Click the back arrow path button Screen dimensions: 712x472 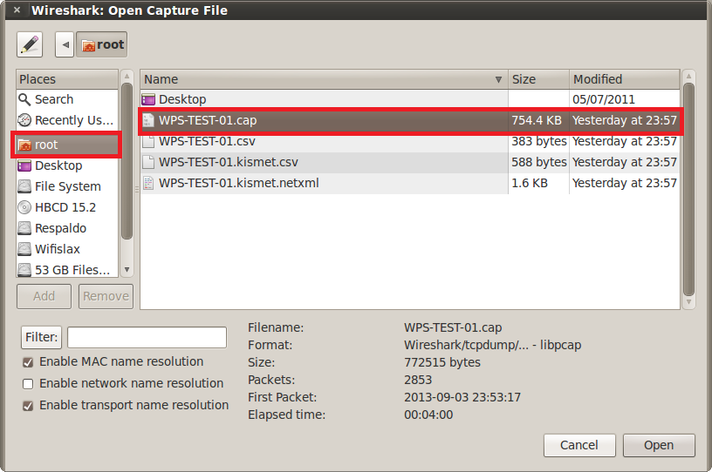65,44
